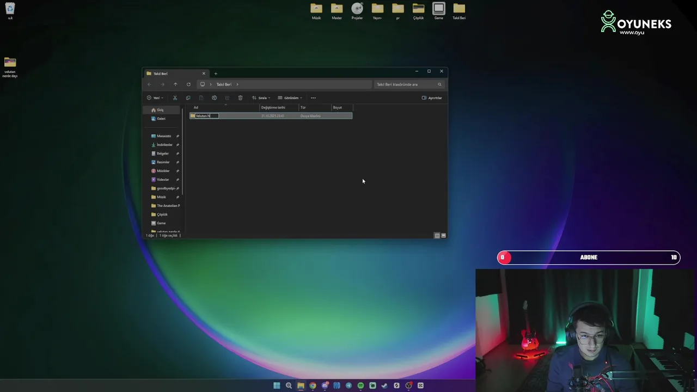Go back with the back arrow
This screenshot has width=697, height=392.
pos(149,84)
